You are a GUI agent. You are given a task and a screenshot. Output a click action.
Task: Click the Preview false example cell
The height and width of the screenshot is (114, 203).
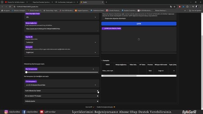150,71
